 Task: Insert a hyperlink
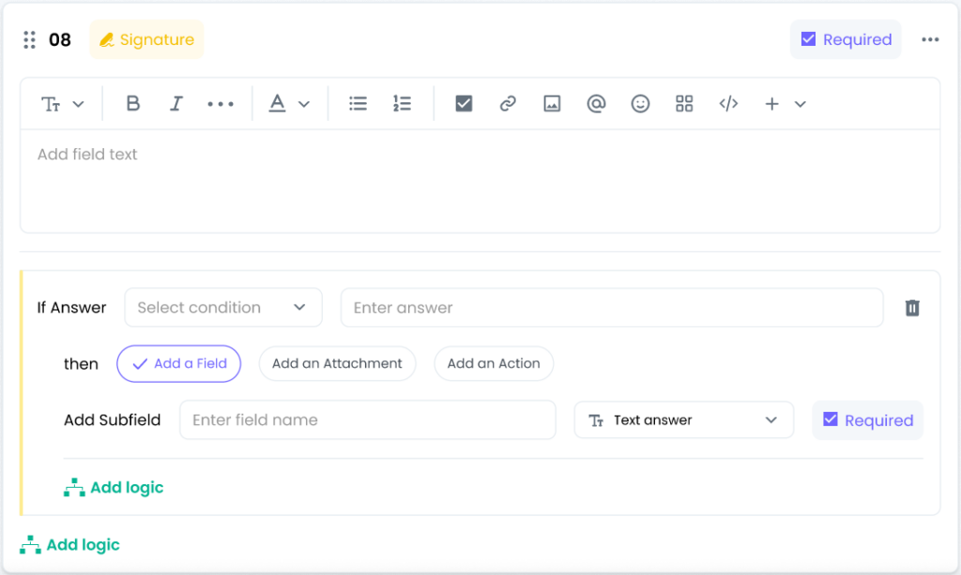point(508,104)
